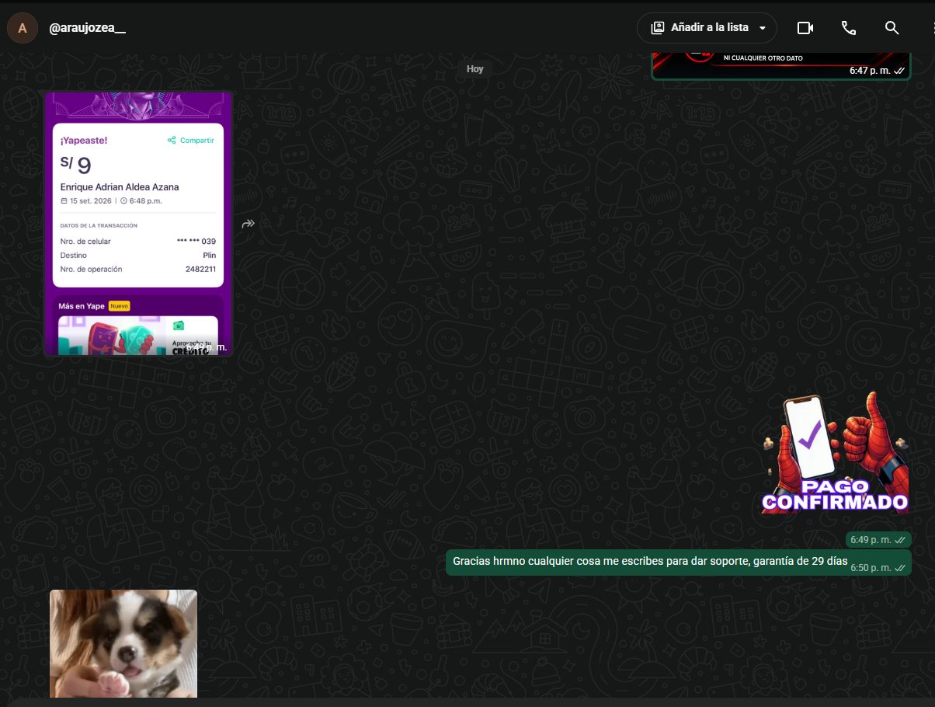This screenshot has height=707, width=935.
Task: Click the Hoy date label
Action: coord(475,69)
